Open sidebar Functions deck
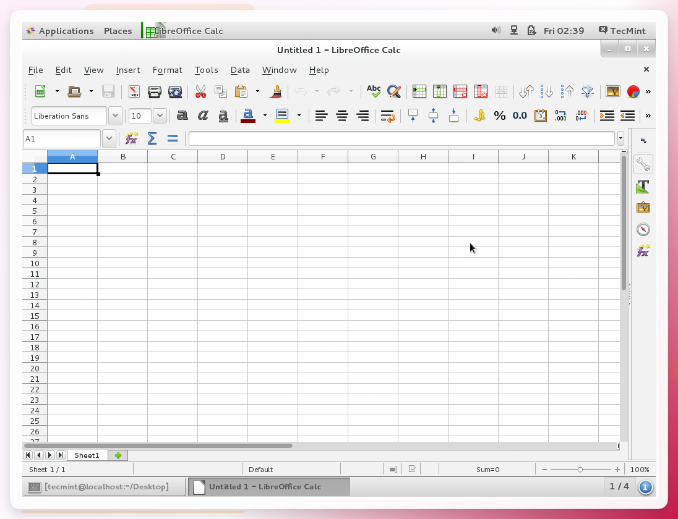678x519 pixels. pyautogui.click(x=643, y=251)
